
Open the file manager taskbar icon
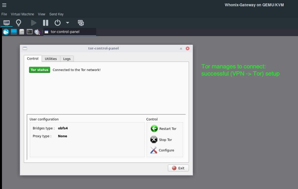22,32
